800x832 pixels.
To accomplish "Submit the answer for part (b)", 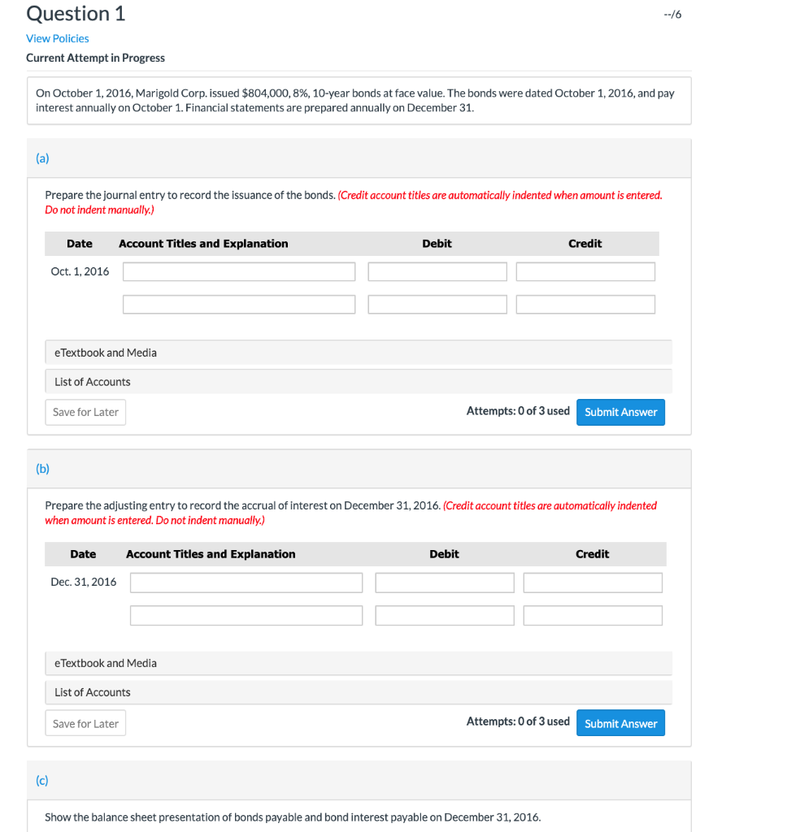I will click(x=620, y=722).
